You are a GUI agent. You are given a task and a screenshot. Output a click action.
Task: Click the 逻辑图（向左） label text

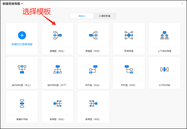click(57, 51)
